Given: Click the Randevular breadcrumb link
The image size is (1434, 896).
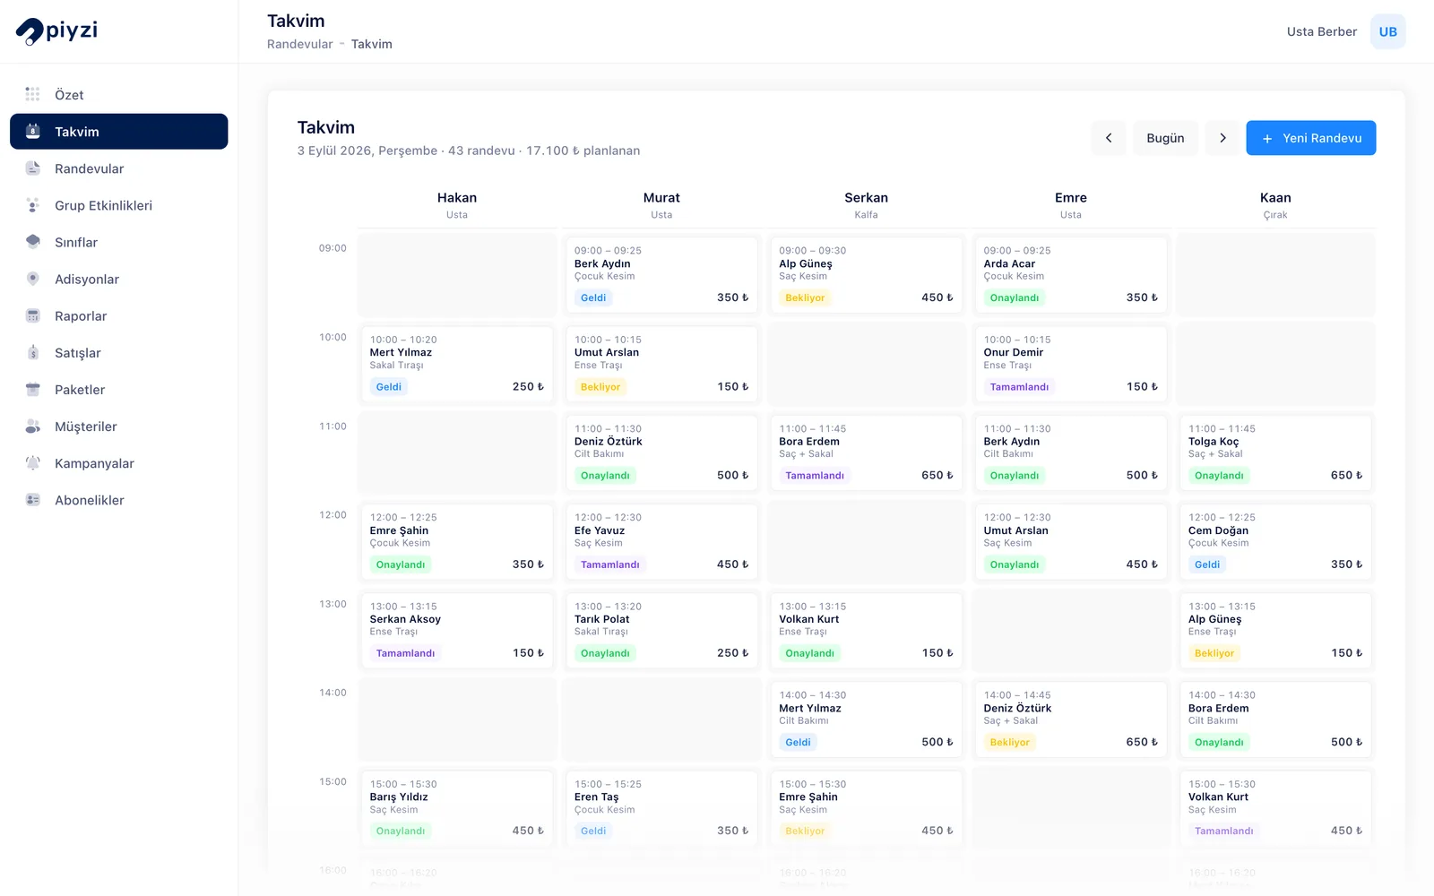Looking at the screenshot, I should click(299, 44).
